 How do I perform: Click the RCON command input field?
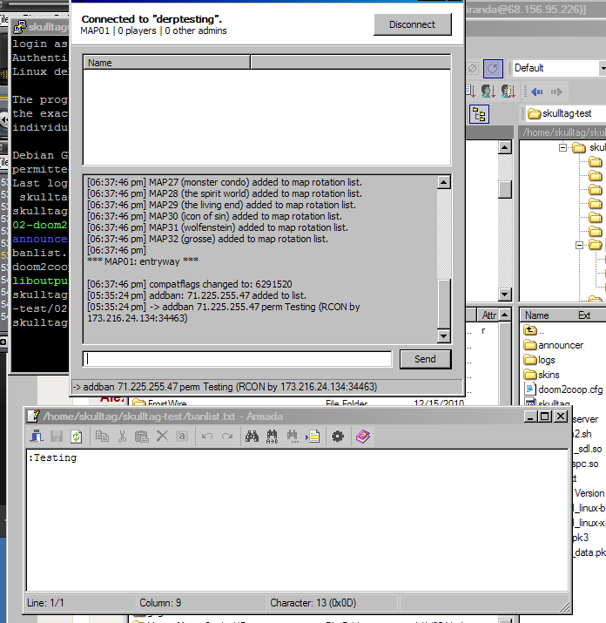coord(237,359)
